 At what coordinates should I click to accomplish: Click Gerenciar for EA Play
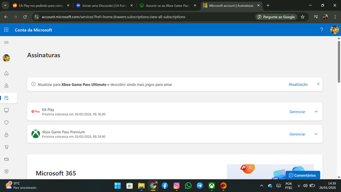(x=297, y=111)
